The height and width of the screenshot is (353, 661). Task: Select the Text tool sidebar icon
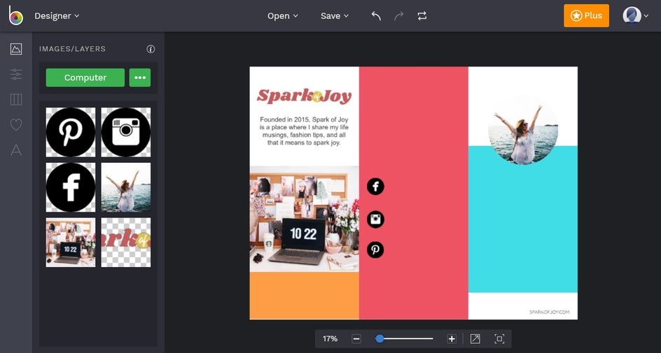pyautogui.click(x=15, y=150)
